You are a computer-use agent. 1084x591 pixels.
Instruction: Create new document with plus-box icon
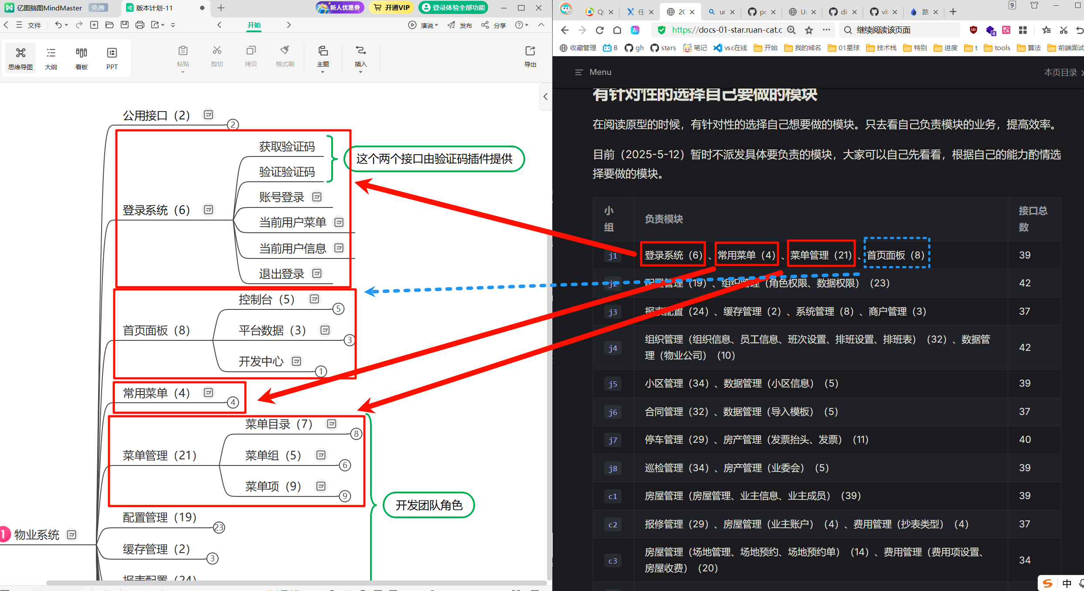click(x=94, y=25)
